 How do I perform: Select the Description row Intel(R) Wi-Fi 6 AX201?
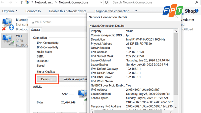click(132, 39)
